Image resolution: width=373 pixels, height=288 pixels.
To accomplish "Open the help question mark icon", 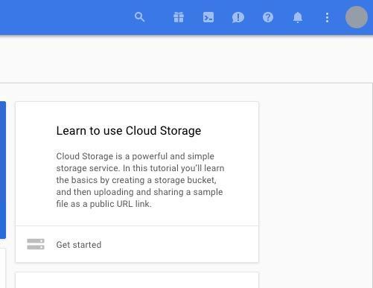I will pyautogui.click(x=268, y=17).
